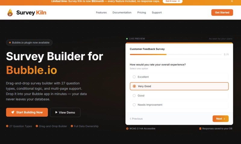Click the Get it now banner button
The image size is (241, 144).
point(172,1)
